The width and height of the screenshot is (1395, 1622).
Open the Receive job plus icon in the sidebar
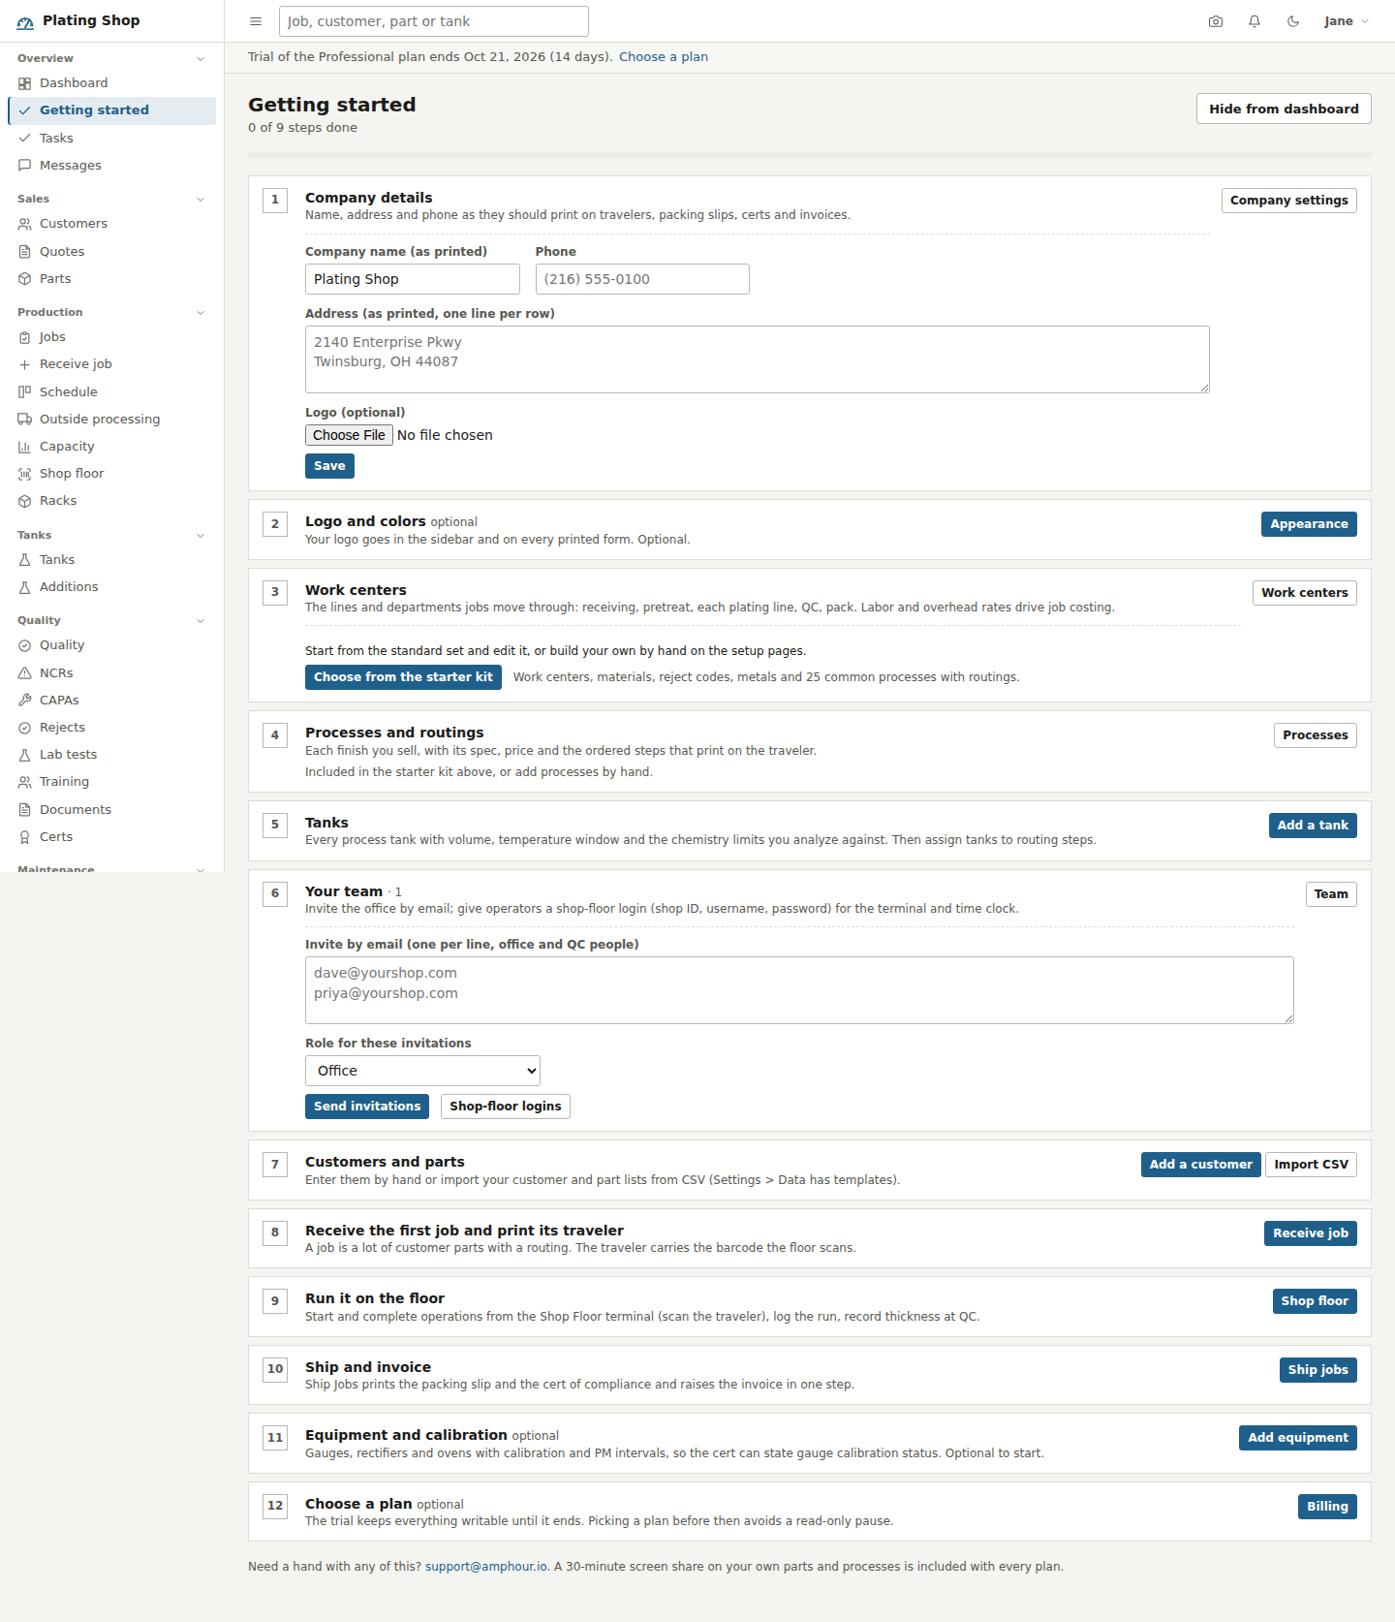[25, 364]
